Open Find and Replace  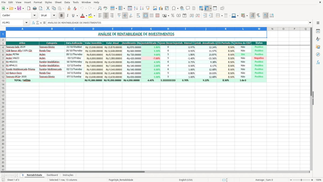[100, 8]
